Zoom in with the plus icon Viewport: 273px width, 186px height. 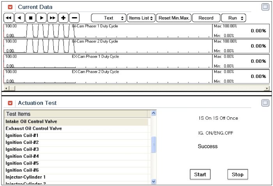coord(63,18)
